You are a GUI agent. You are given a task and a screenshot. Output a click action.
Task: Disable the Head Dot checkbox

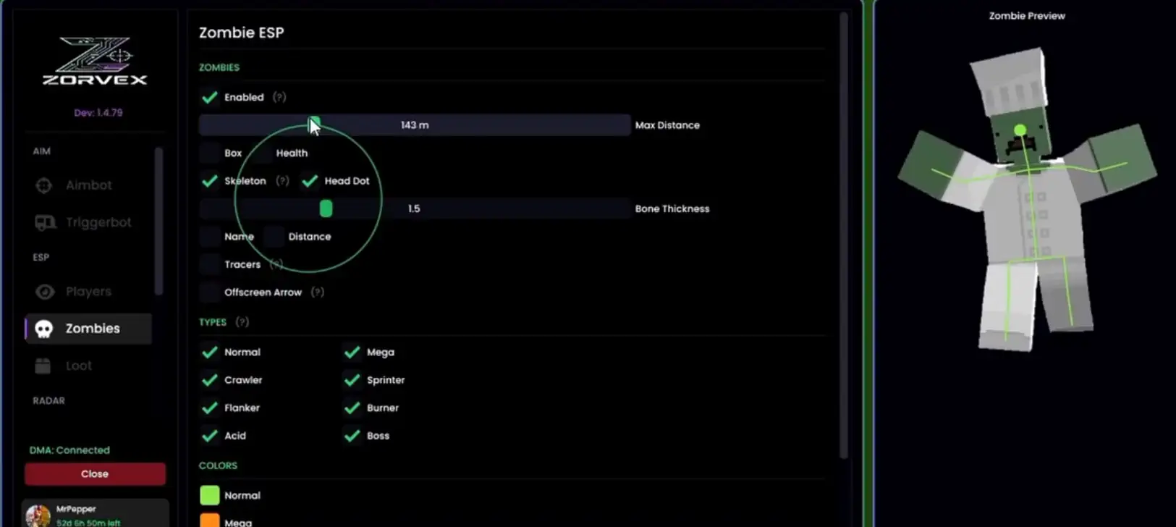click(x=310, y=181)
